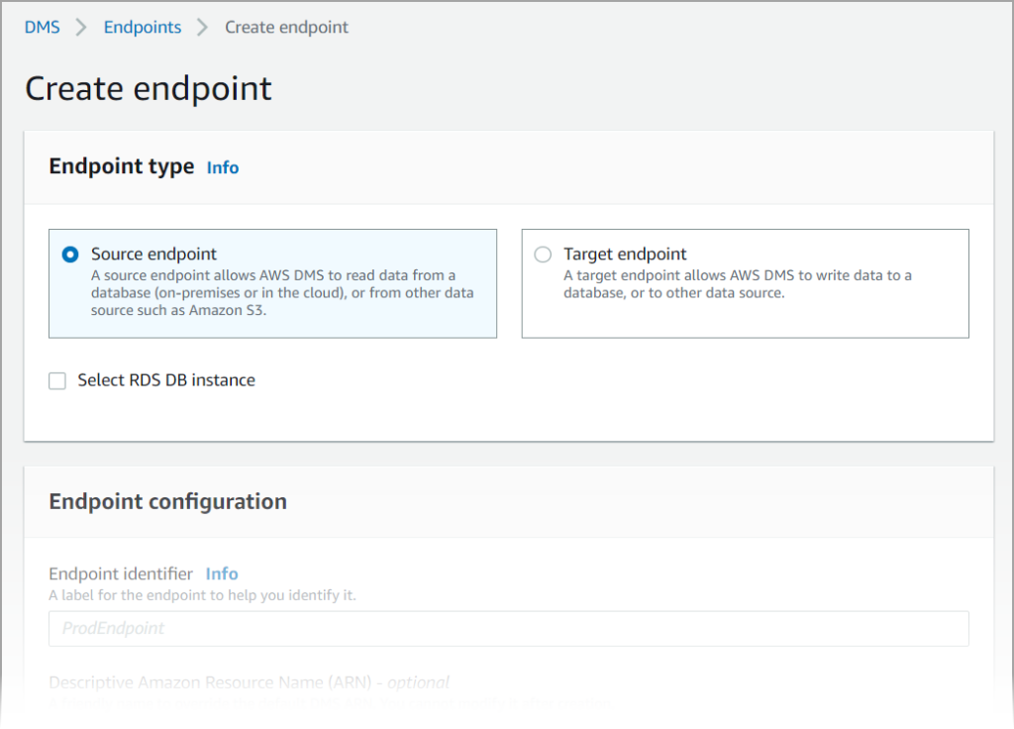Open the Info link beside Endpoint type

pyautogui.click(x=223, y=167)
